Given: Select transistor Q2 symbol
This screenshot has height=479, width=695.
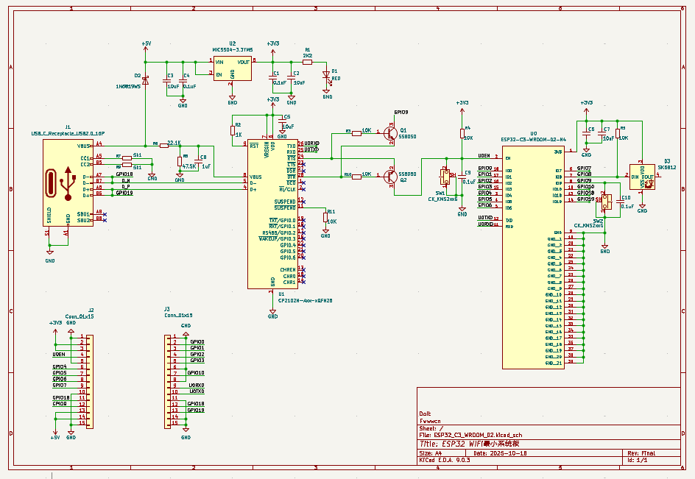Looking at the screenshot, I should 391,176.
